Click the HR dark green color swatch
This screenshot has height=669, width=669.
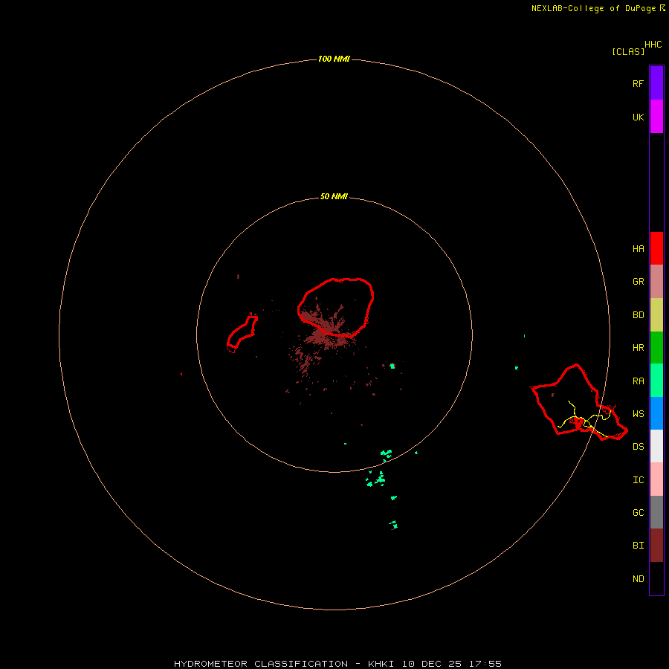(x=656, y=348)
